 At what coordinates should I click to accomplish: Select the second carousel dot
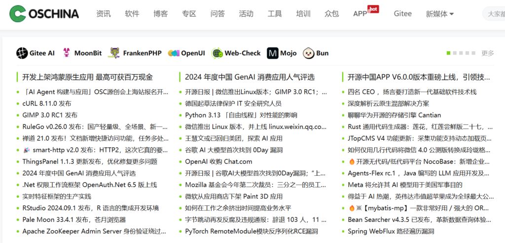[455, 53]
